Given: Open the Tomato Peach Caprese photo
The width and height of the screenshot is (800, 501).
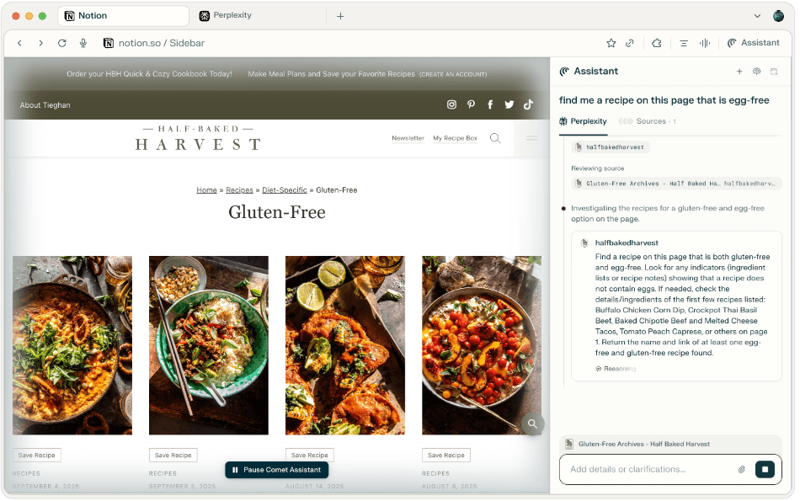Looking at the screenshot, I should 482,345.
